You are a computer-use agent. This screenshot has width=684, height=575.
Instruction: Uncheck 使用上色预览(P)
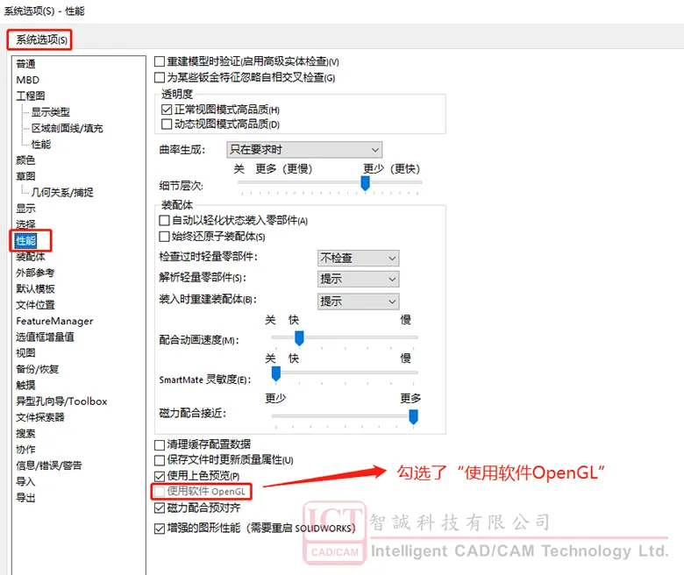tap(160, 476)
